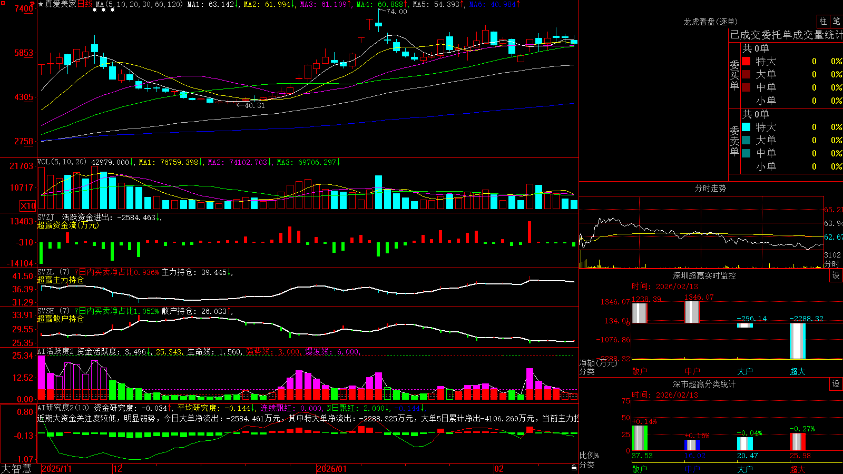Click the 大智慧 logo
The height and width of the screenshot is (474, 843).
point(16,469)
